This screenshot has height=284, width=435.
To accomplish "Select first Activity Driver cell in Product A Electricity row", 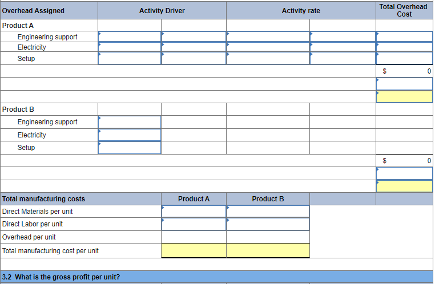I will (130, 47).
